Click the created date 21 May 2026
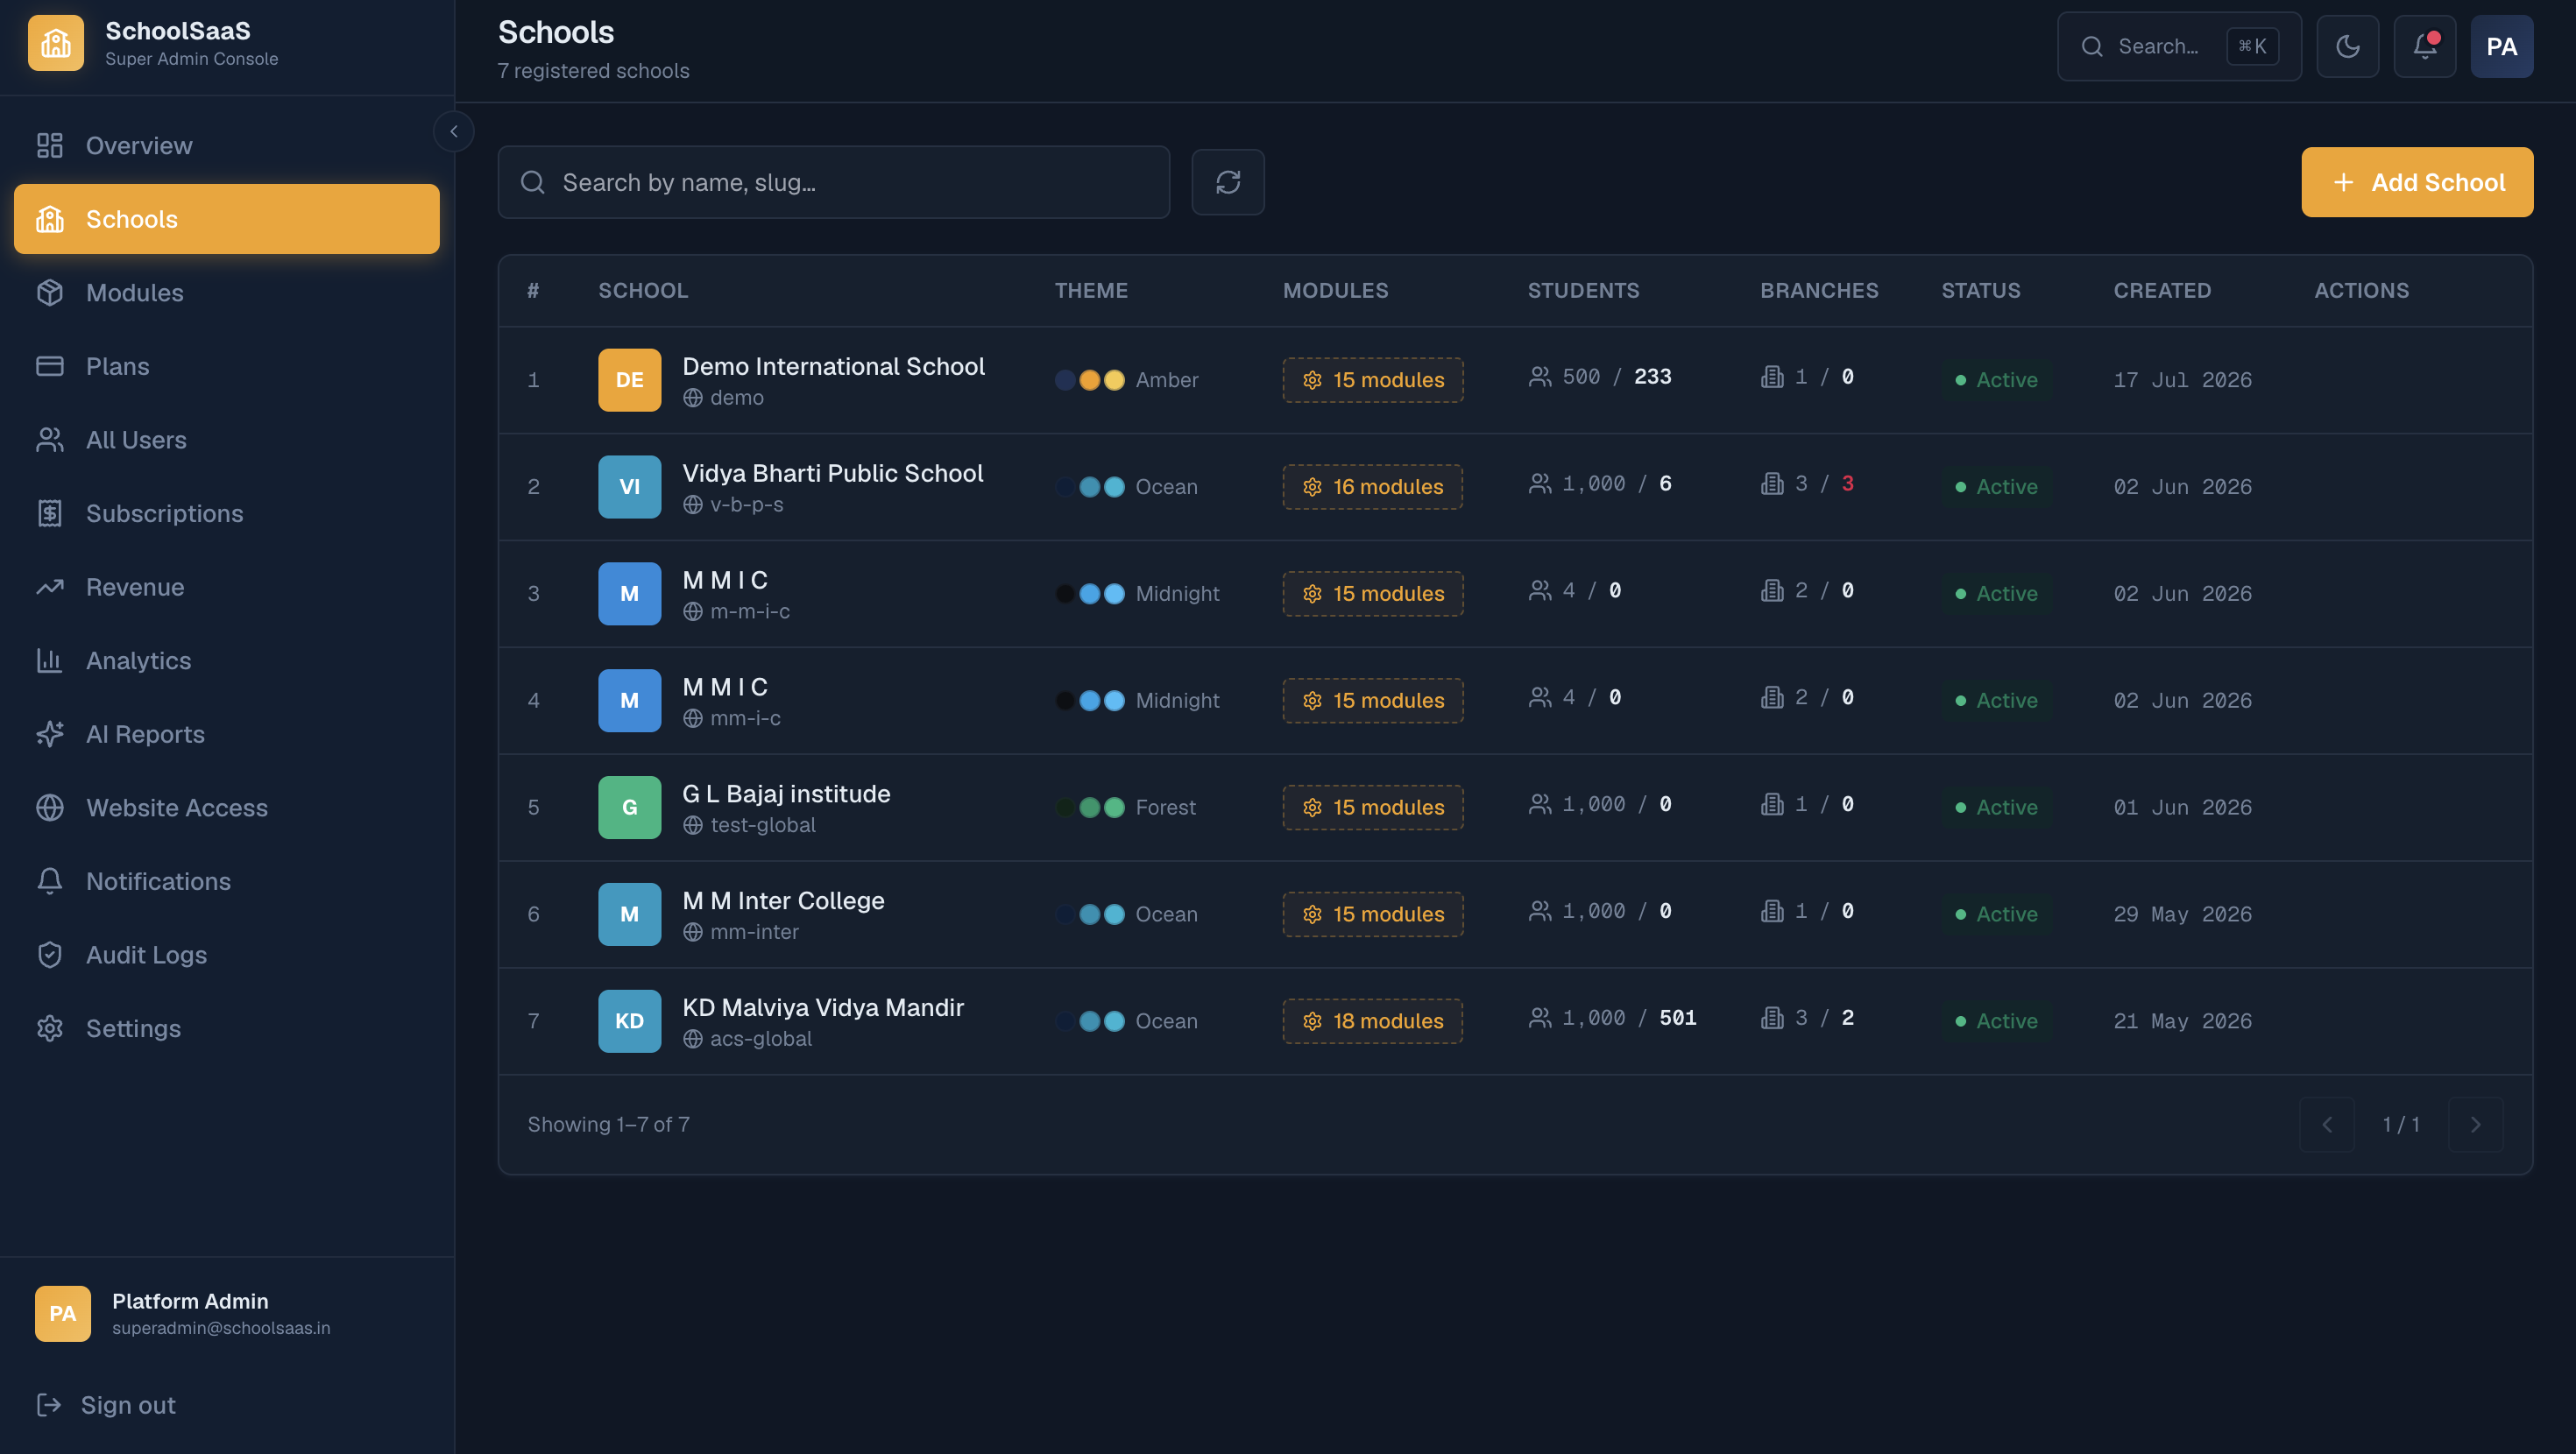 point(2183,1021)
